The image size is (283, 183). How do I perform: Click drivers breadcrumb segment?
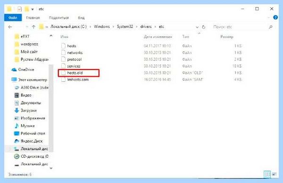(x=146, y=27)
